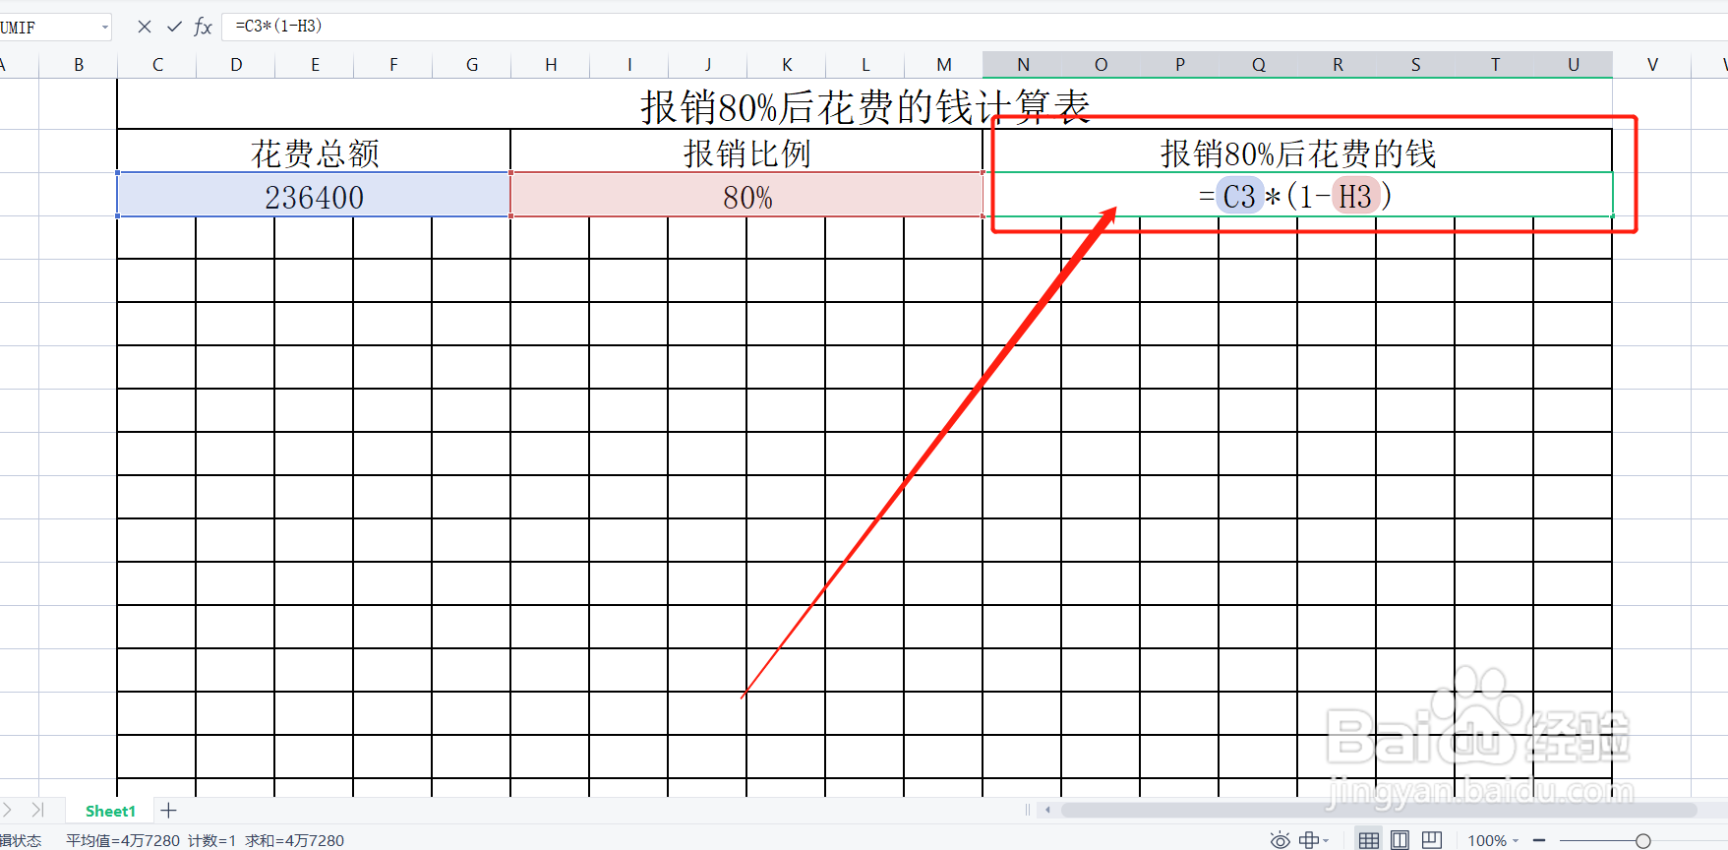Select column N header

pos(1023,65)
